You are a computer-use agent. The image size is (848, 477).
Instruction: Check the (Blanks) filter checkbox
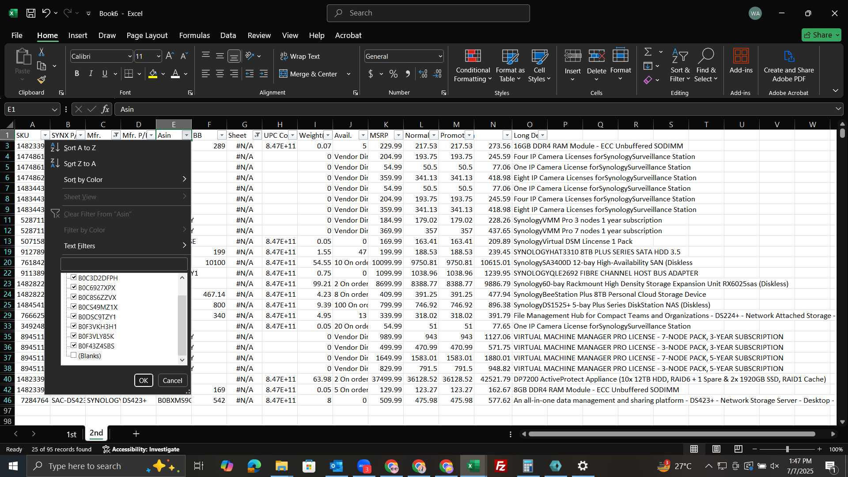(x=74, y=355)
